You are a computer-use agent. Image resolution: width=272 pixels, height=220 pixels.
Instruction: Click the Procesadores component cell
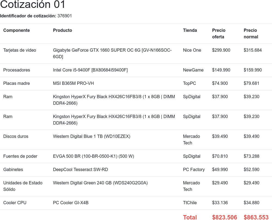coord(17,70)
